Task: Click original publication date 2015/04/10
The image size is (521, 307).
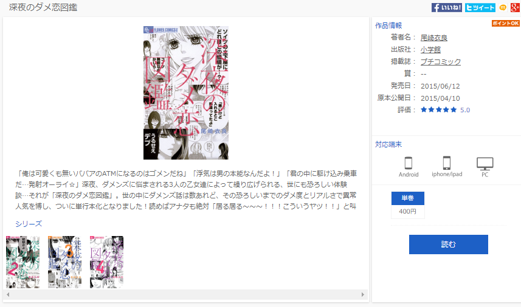Action: tap(440, 98)
